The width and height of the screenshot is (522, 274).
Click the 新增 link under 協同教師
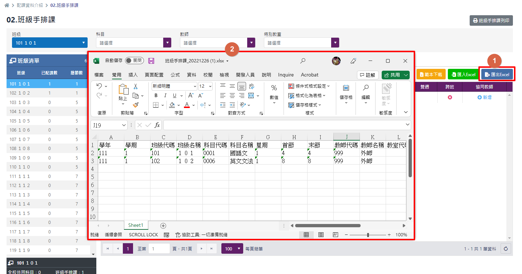click(x=485, y=97)
